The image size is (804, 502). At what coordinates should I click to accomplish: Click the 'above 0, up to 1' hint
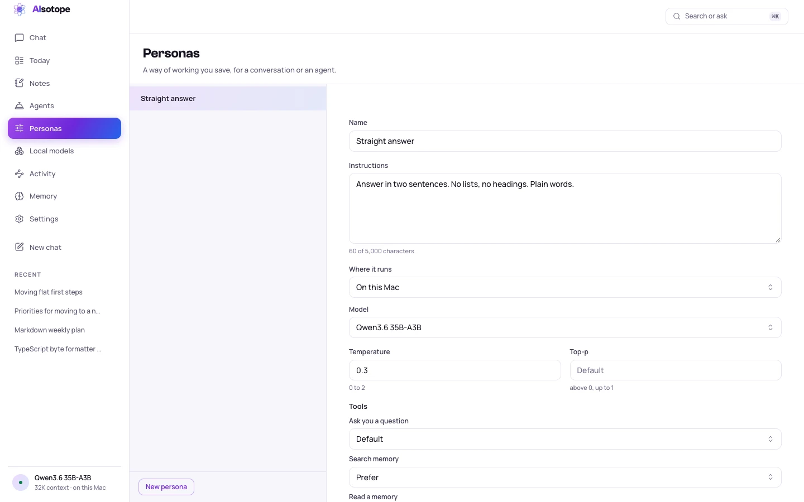592,388
